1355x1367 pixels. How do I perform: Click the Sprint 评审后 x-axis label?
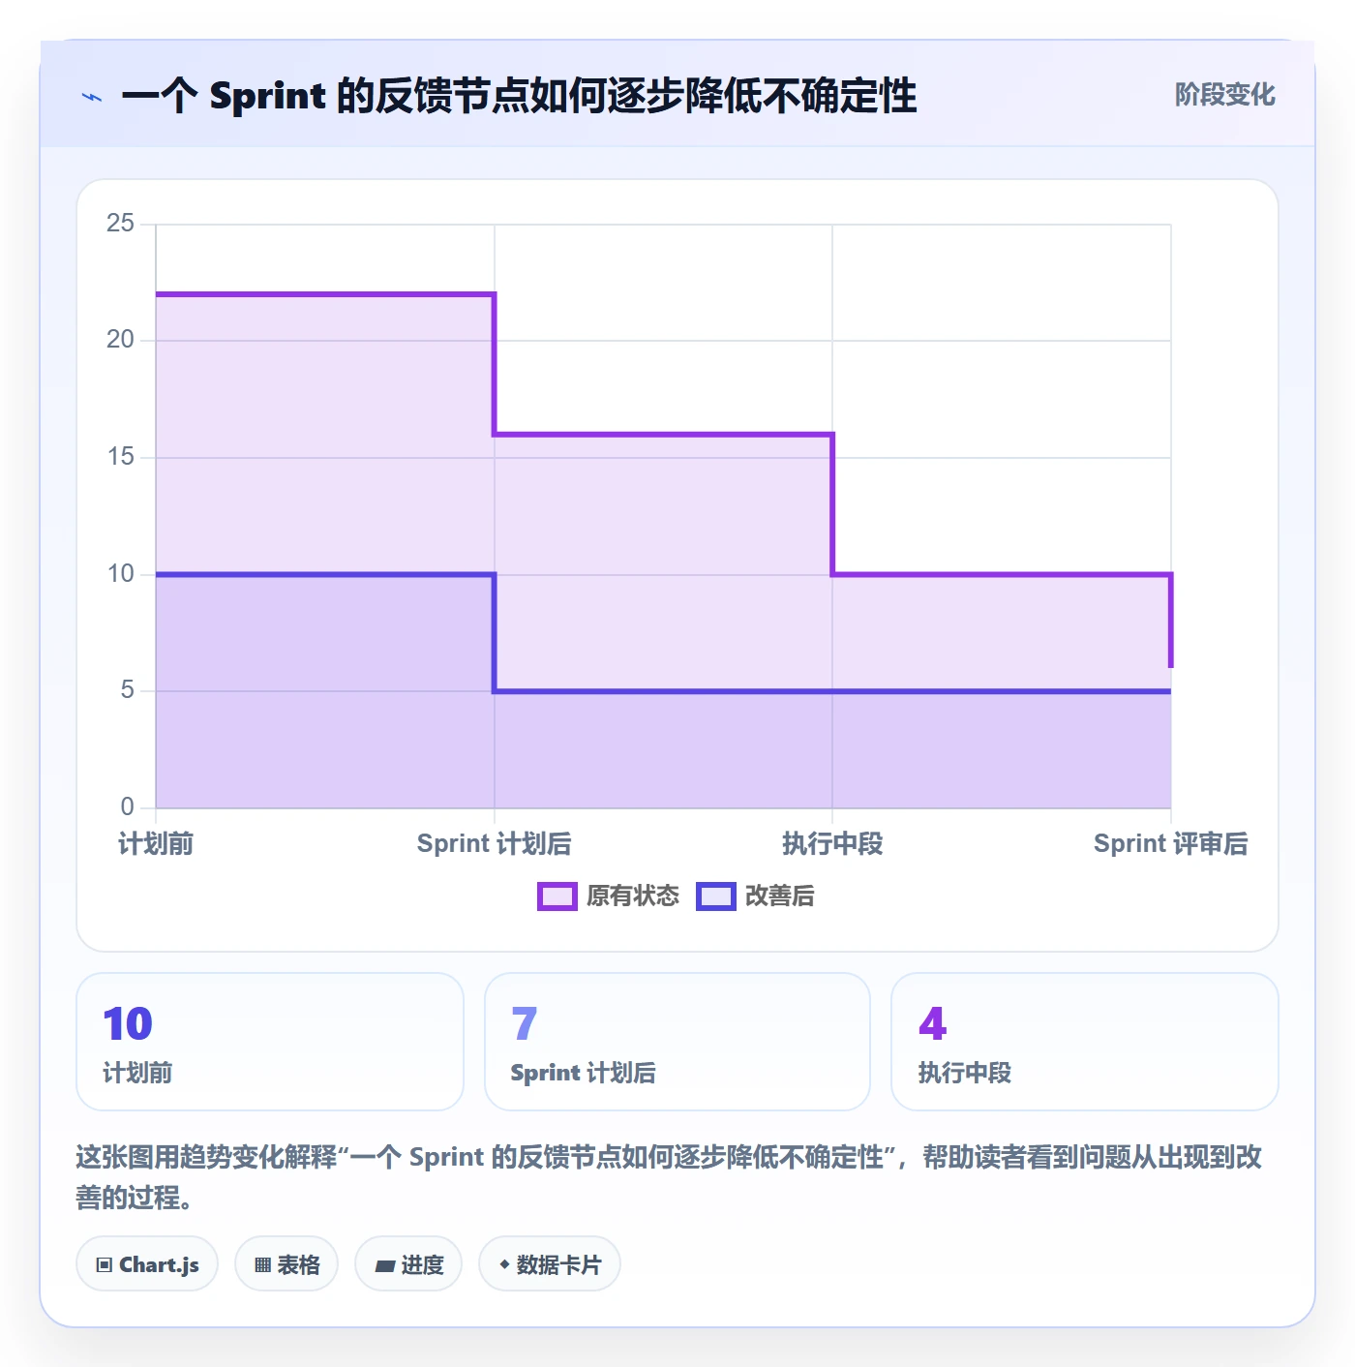pyautogui.click(x=1171, y=844)
